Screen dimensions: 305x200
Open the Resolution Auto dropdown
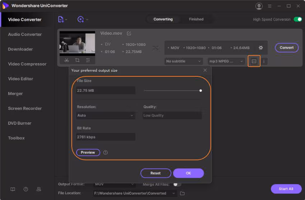point(106,115)
